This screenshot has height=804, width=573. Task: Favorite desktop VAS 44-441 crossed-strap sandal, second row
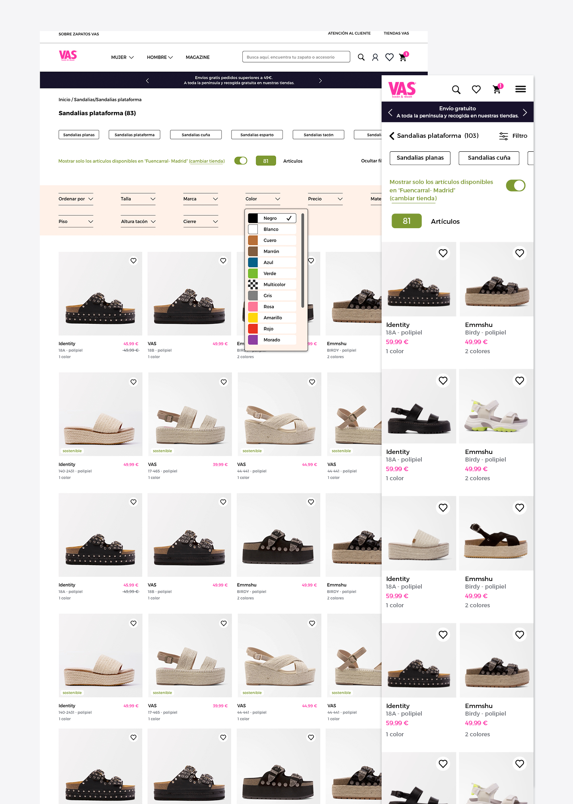312,382
